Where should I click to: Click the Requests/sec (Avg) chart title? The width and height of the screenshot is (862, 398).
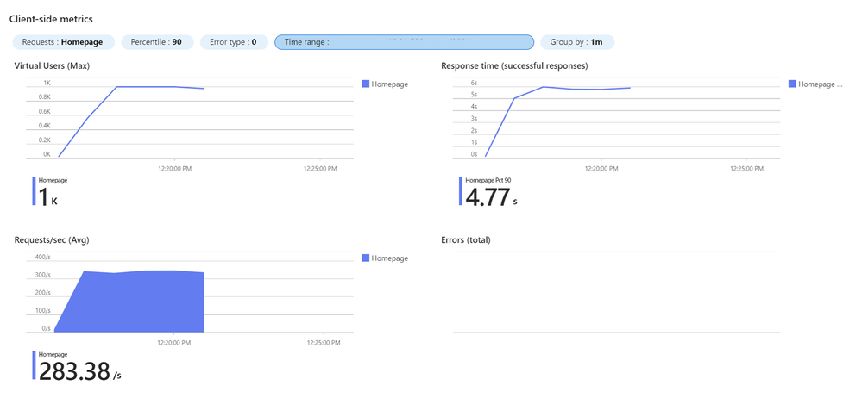pos(51,239)
